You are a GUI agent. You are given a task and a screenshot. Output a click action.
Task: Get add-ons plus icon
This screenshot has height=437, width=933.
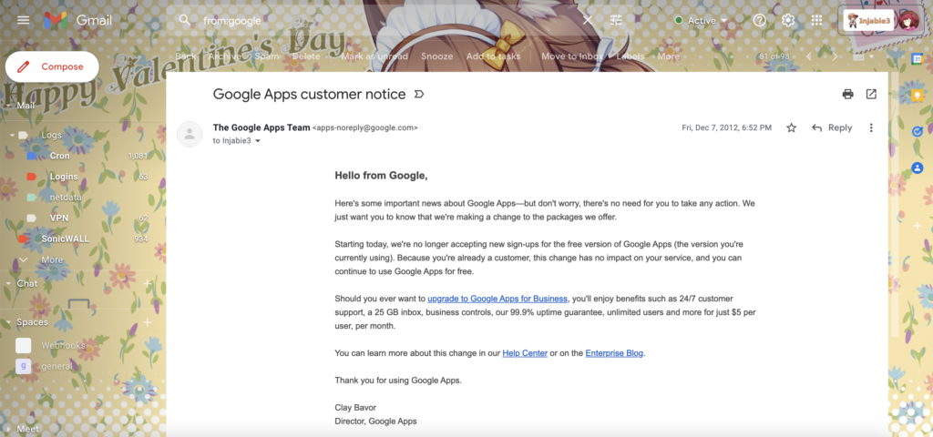[x=918, y=226]
